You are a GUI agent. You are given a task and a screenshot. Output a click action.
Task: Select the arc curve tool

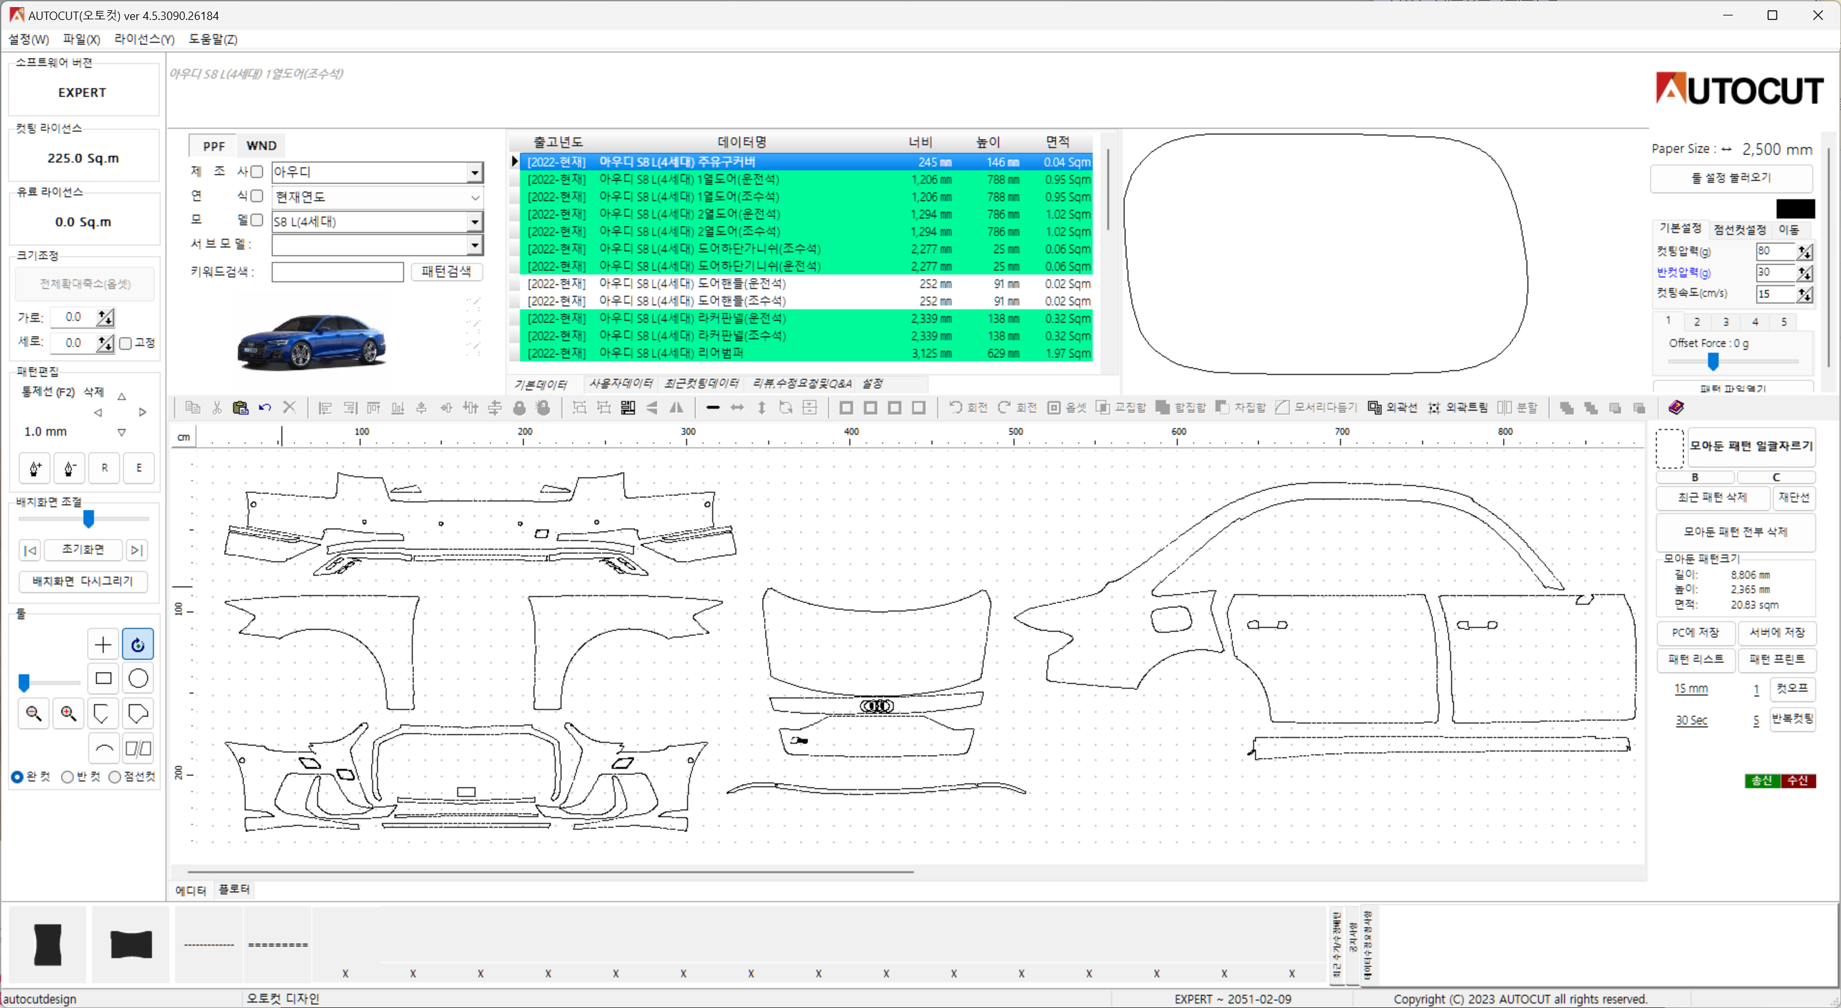point(103,748)
